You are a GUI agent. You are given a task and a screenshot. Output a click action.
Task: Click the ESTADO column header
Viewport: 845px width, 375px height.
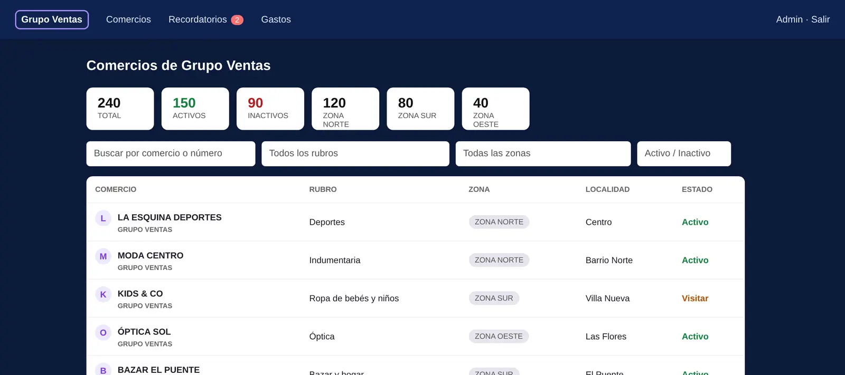697,189
